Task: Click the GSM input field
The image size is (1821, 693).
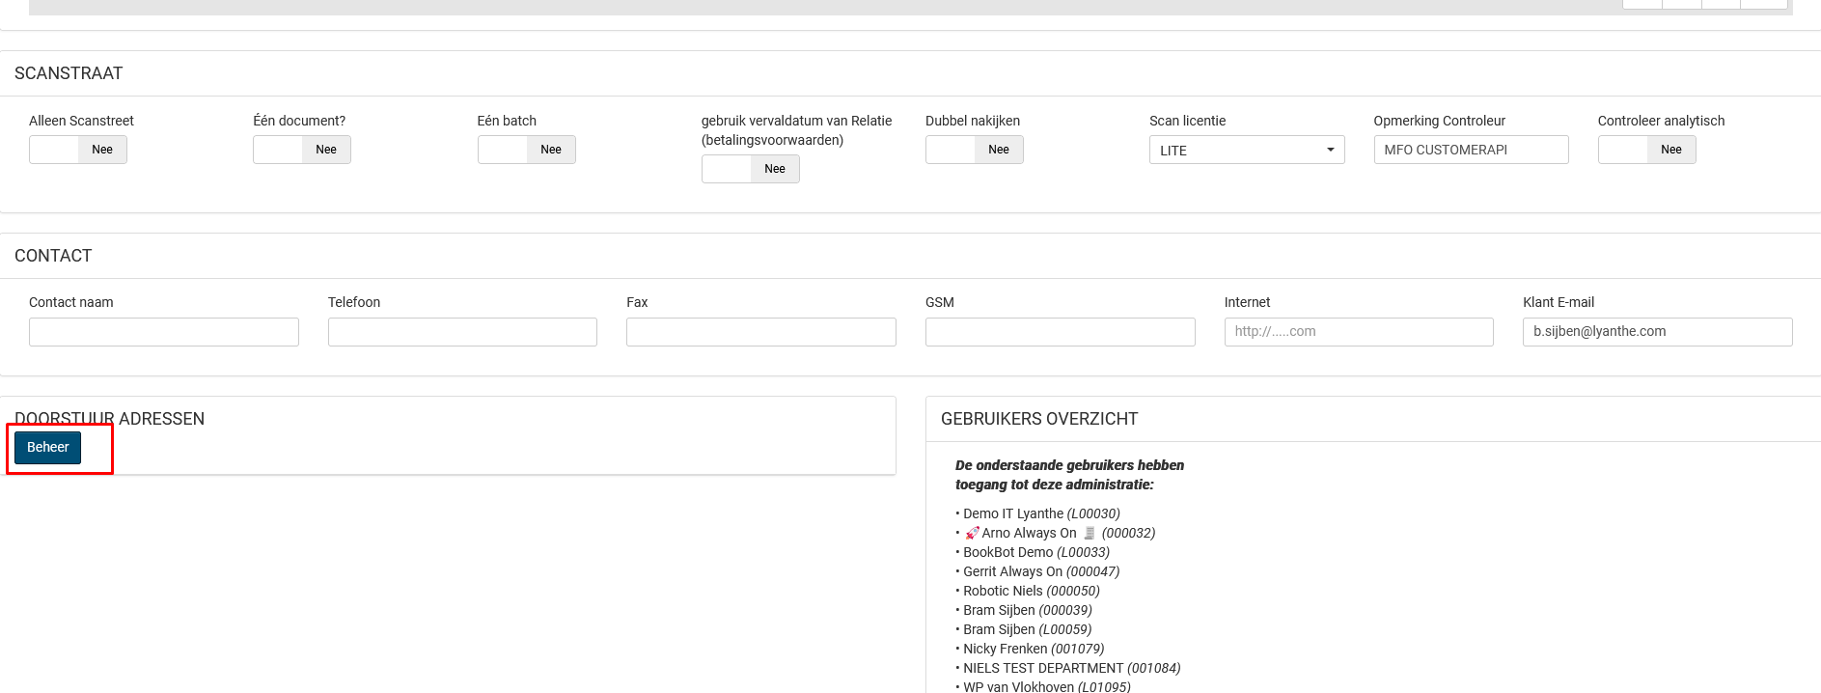Action: click(1060, 332)
